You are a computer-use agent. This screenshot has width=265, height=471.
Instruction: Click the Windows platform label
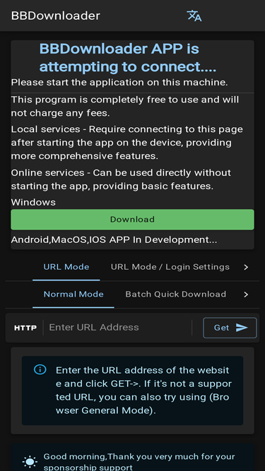click(x=33, y=203)
